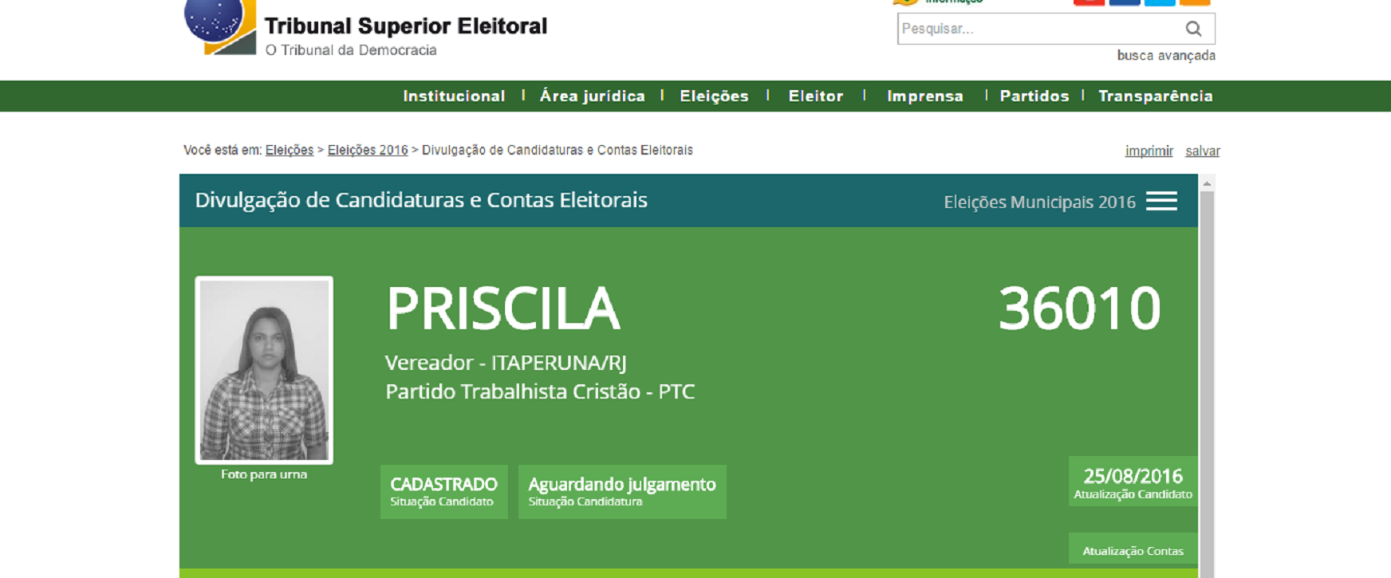
Task: Click the Tribunal Superior Eleitoral site title
Action: coord(406,26)
